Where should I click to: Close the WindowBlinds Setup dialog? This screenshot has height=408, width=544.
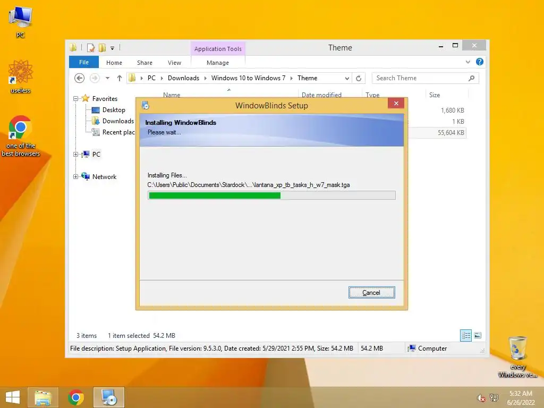396,104
